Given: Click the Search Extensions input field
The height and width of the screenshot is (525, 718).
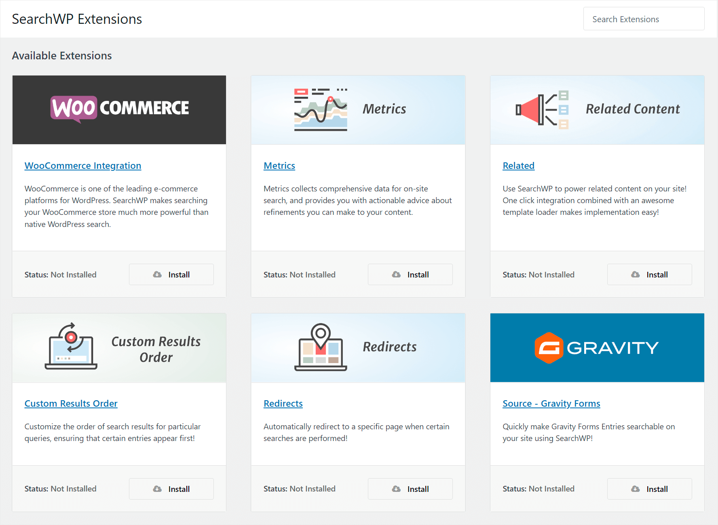Looking at the screenshot, I should point(644,19).
